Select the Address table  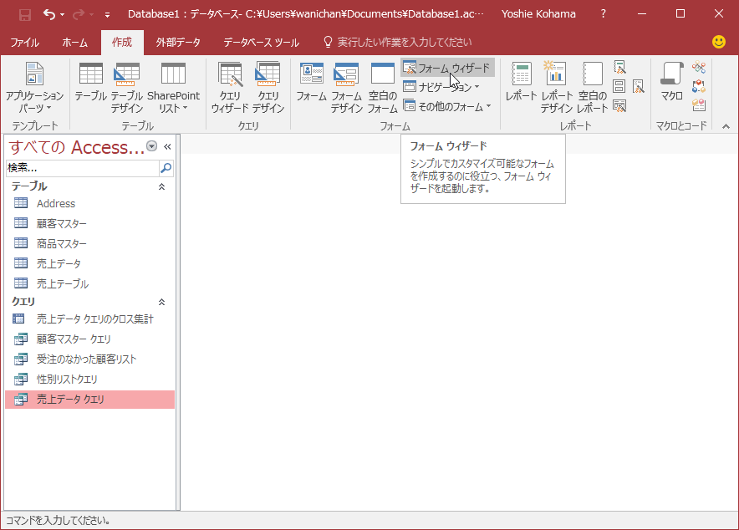(x=89, y=203)
